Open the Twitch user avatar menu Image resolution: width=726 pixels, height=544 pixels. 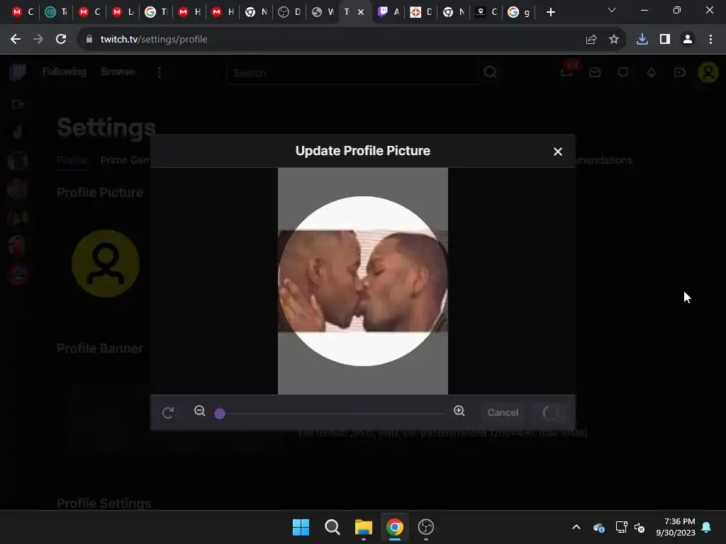[x=708, y=72]
